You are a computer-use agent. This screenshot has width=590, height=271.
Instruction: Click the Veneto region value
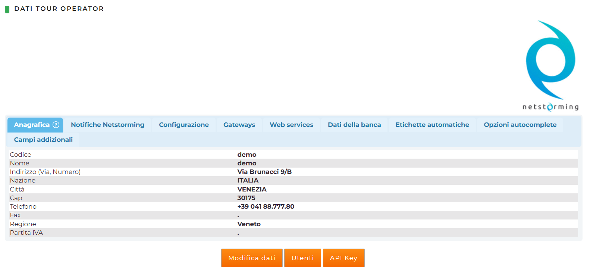(249, 224)
